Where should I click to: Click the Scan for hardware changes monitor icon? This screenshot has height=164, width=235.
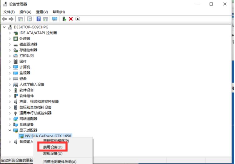(55, 19)
